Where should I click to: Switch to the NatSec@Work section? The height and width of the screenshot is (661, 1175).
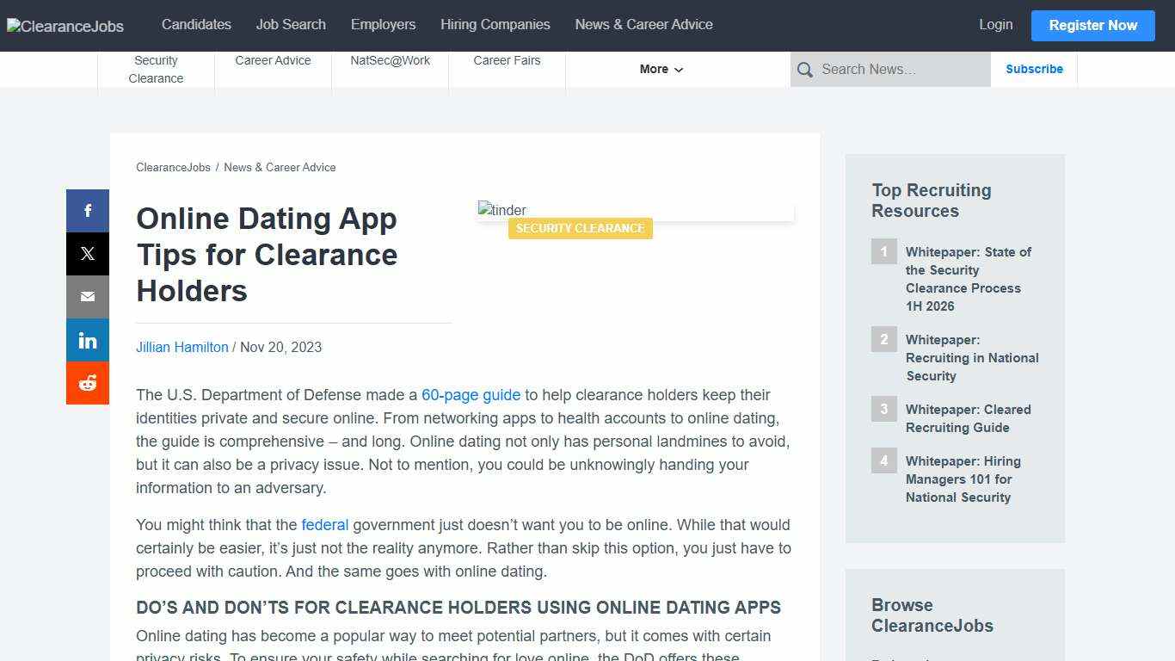[x=390, y=60]
